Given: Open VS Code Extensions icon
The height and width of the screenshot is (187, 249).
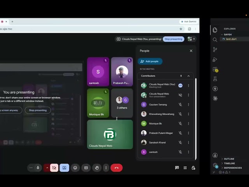Looking at the screenshot, I should (215, 69).
